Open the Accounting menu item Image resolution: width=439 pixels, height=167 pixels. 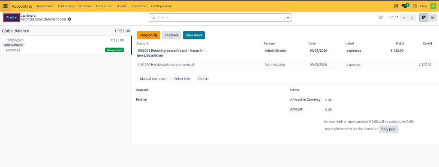point(104,6)
